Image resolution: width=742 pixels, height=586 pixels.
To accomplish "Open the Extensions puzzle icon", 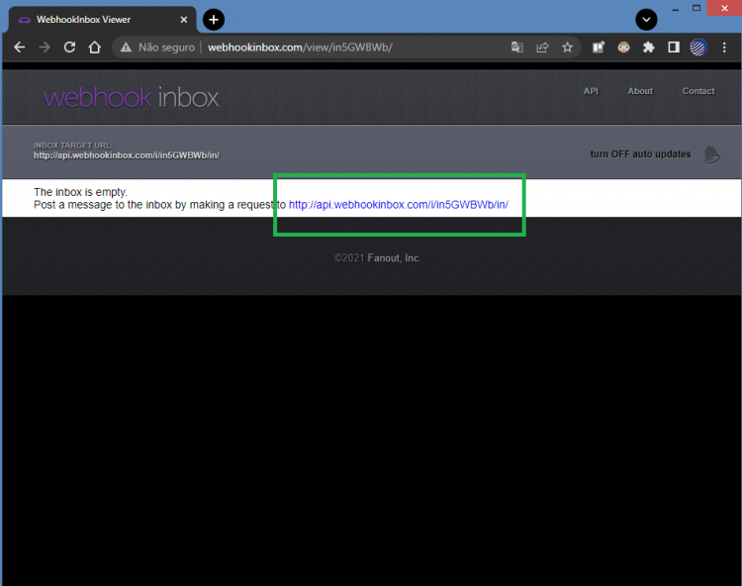I will (x=649, y=48).
